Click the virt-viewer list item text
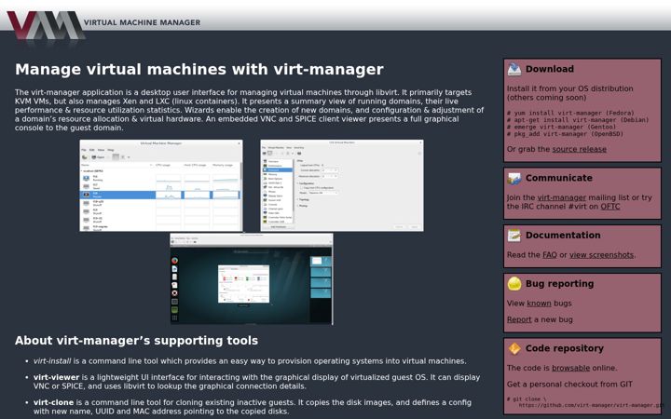This screenshot has width=671, height=419. pos(257,382)
